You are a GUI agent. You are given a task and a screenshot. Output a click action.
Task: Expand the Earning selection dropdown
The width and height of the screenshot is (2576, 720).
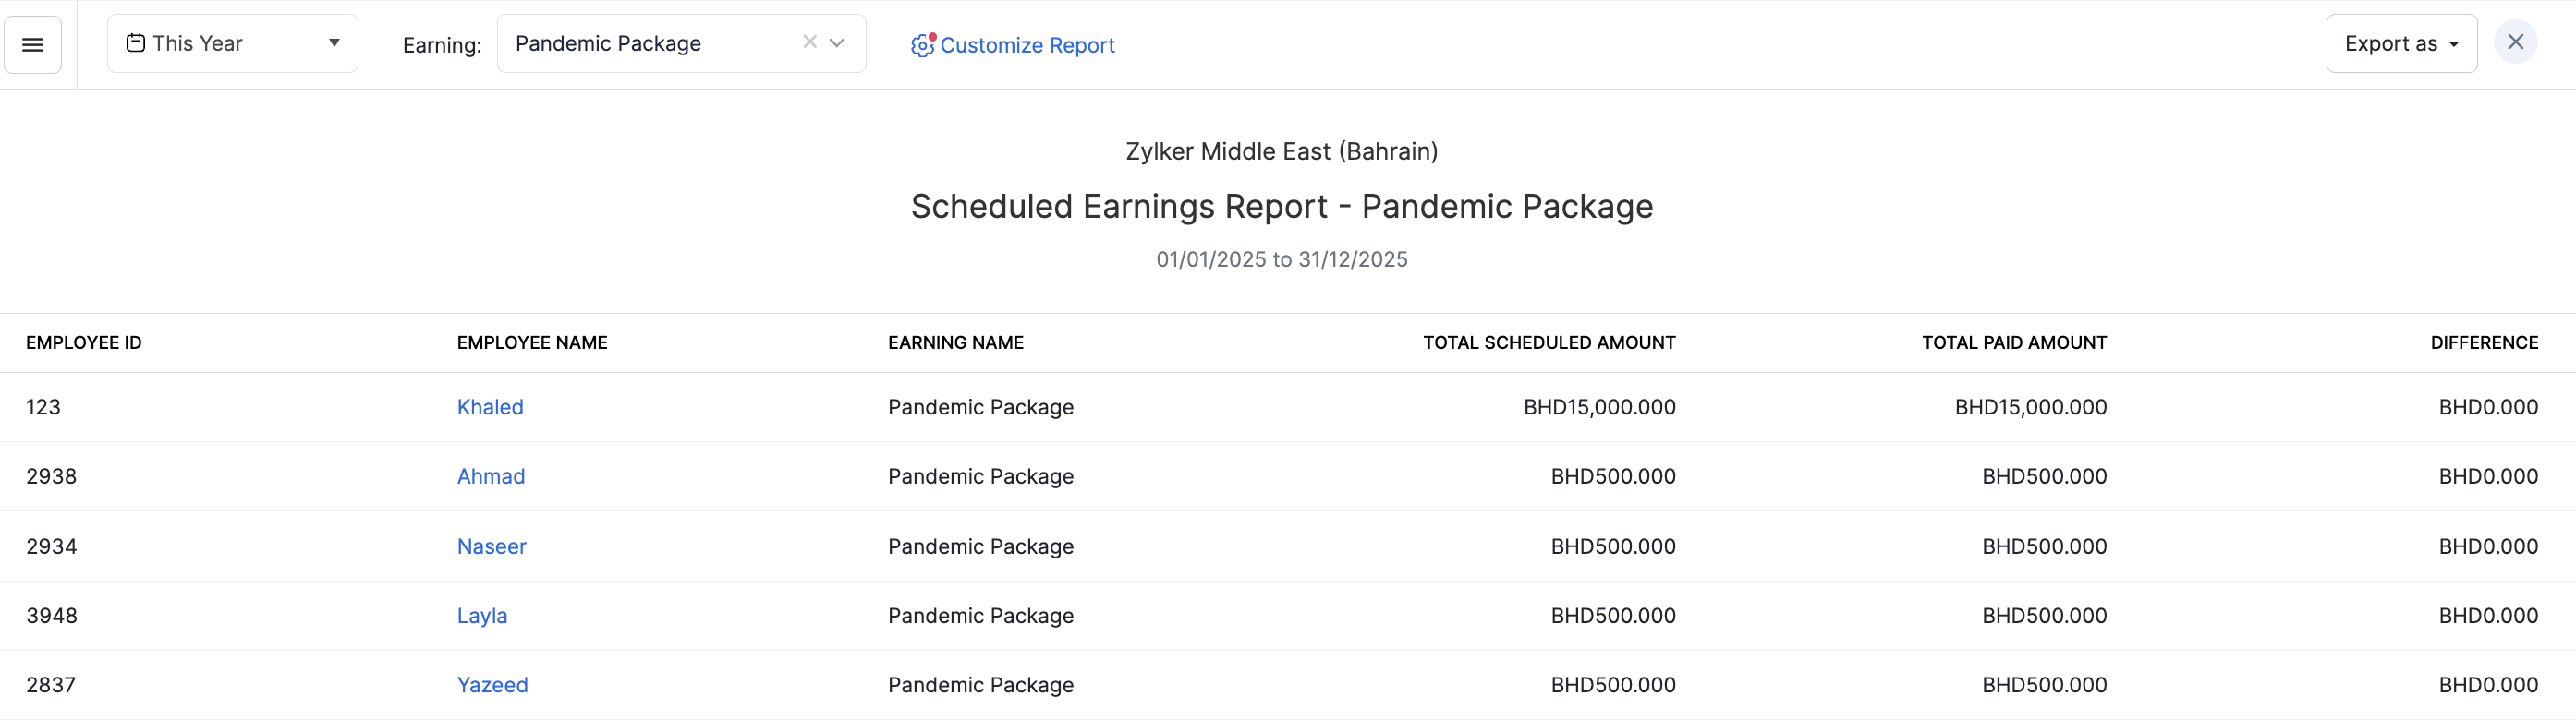(x=836, y=43)
